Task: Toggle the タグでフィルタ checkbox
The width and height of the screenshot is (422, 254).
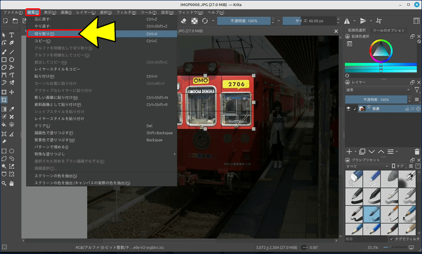Action: coord(392,239)
